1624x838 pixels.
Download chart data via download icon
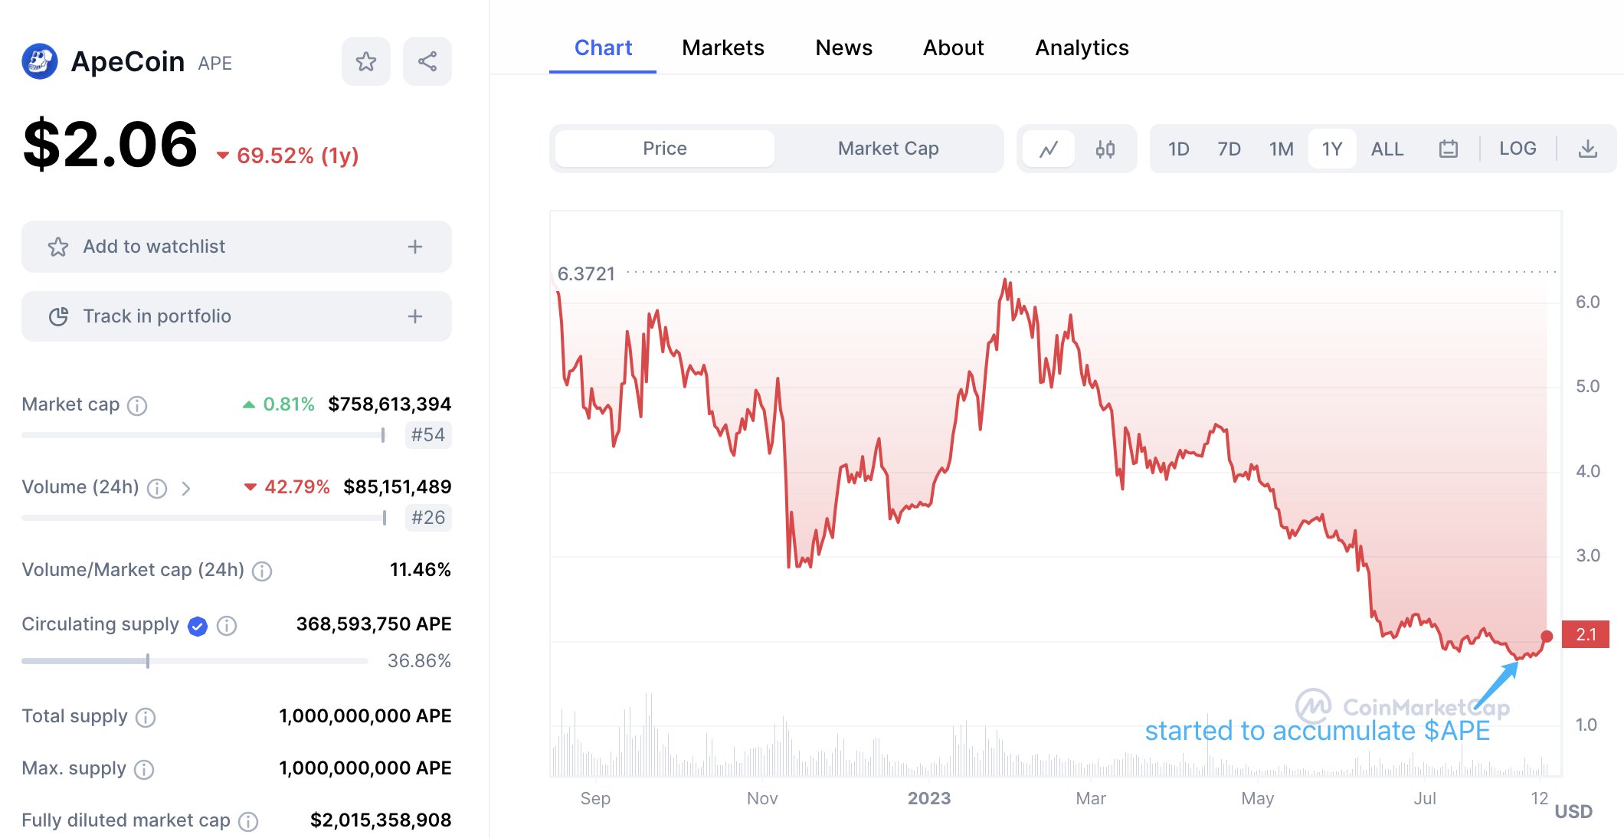[1587, 149]
